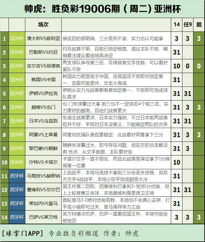The image size is (205, 242).
Task: Click the 任9 value 0 for 吉尔吉VS菲律宾
Action: pos(188,66)
